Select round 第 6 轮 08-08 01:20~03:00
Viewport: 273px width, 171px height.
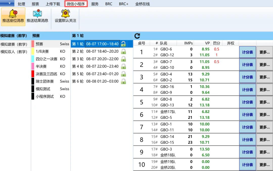102,81
